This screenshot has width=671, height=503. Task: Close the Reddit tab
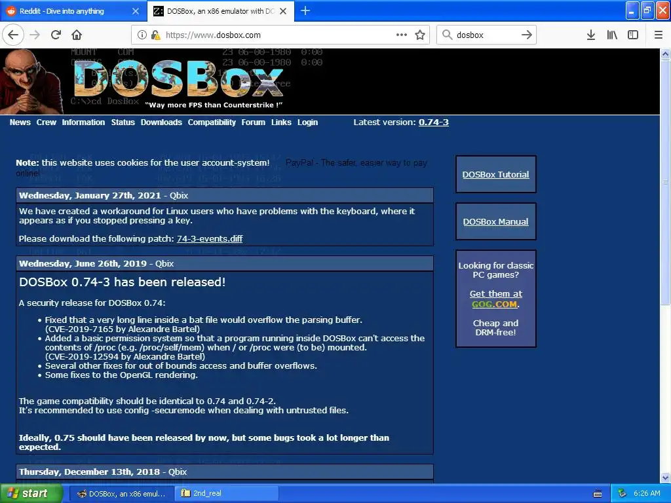tap(136, 11)
